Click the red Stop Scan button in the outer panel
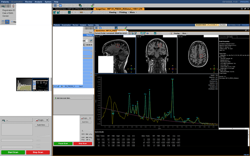 point(38,152)
